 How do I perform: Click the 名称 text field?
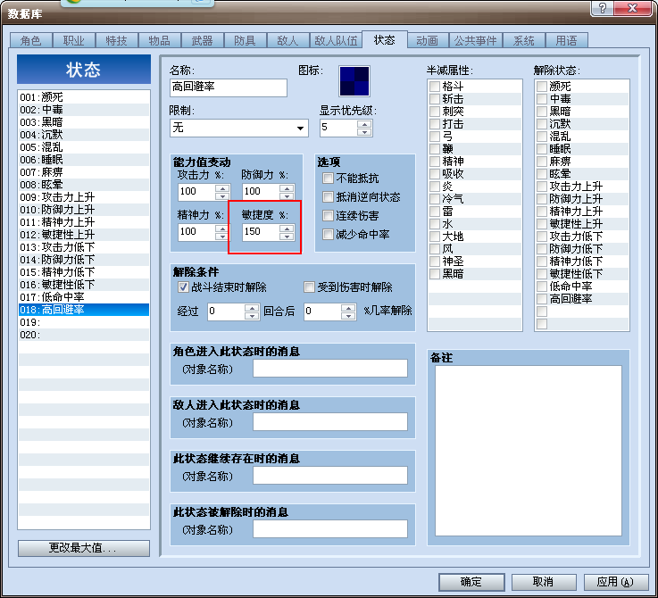229,87
